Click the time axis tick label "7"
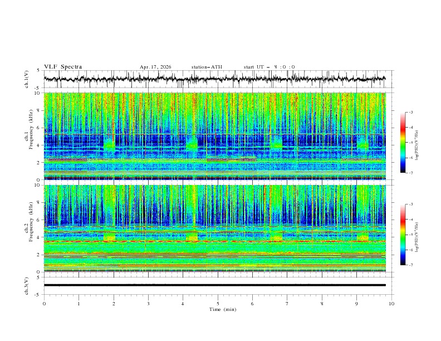 [x=287, y=304]
